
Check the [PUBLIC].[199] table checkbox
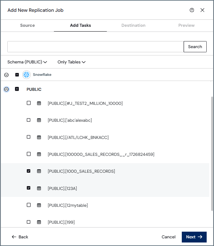[29, 222]
